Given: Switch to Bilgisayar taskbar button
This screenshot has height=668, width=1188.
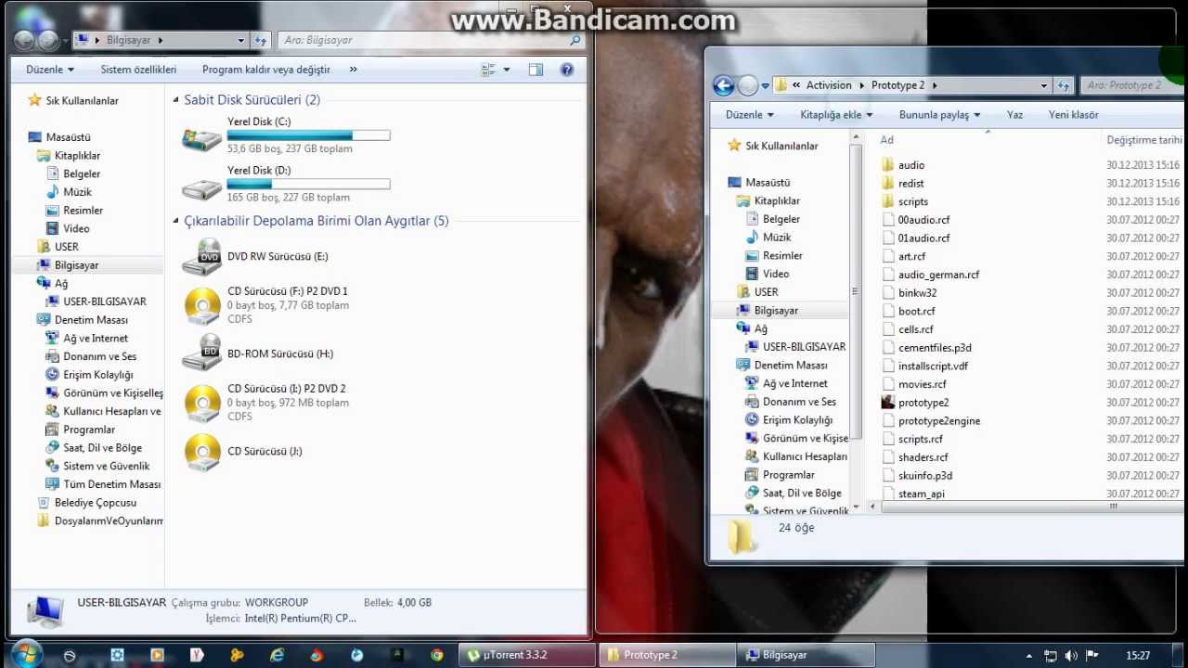Looking at the screenshot, I should tap(806, 655).
